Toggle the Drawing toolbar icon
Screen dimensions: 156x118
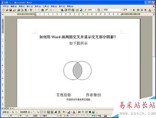point(81,10)
